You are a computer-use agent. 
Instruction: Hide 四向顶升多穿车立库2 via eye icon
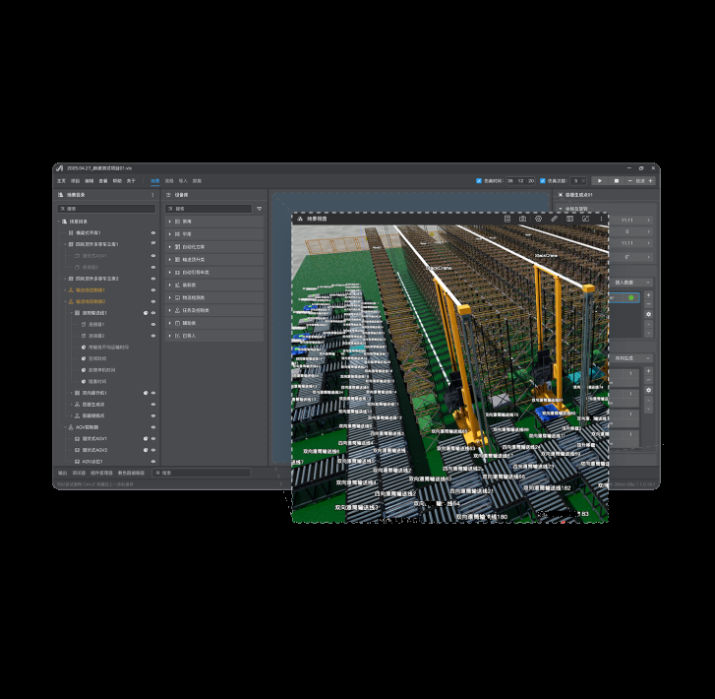click(153, 279)
